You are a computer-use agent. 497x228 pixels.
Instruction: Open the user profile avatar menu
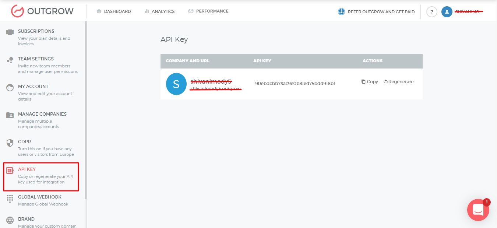pyautogui.click(x=447, y=12)
